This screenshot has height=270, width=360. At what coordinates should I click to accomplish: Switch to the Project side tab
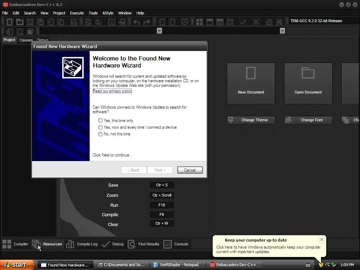(x=9, y=40)
